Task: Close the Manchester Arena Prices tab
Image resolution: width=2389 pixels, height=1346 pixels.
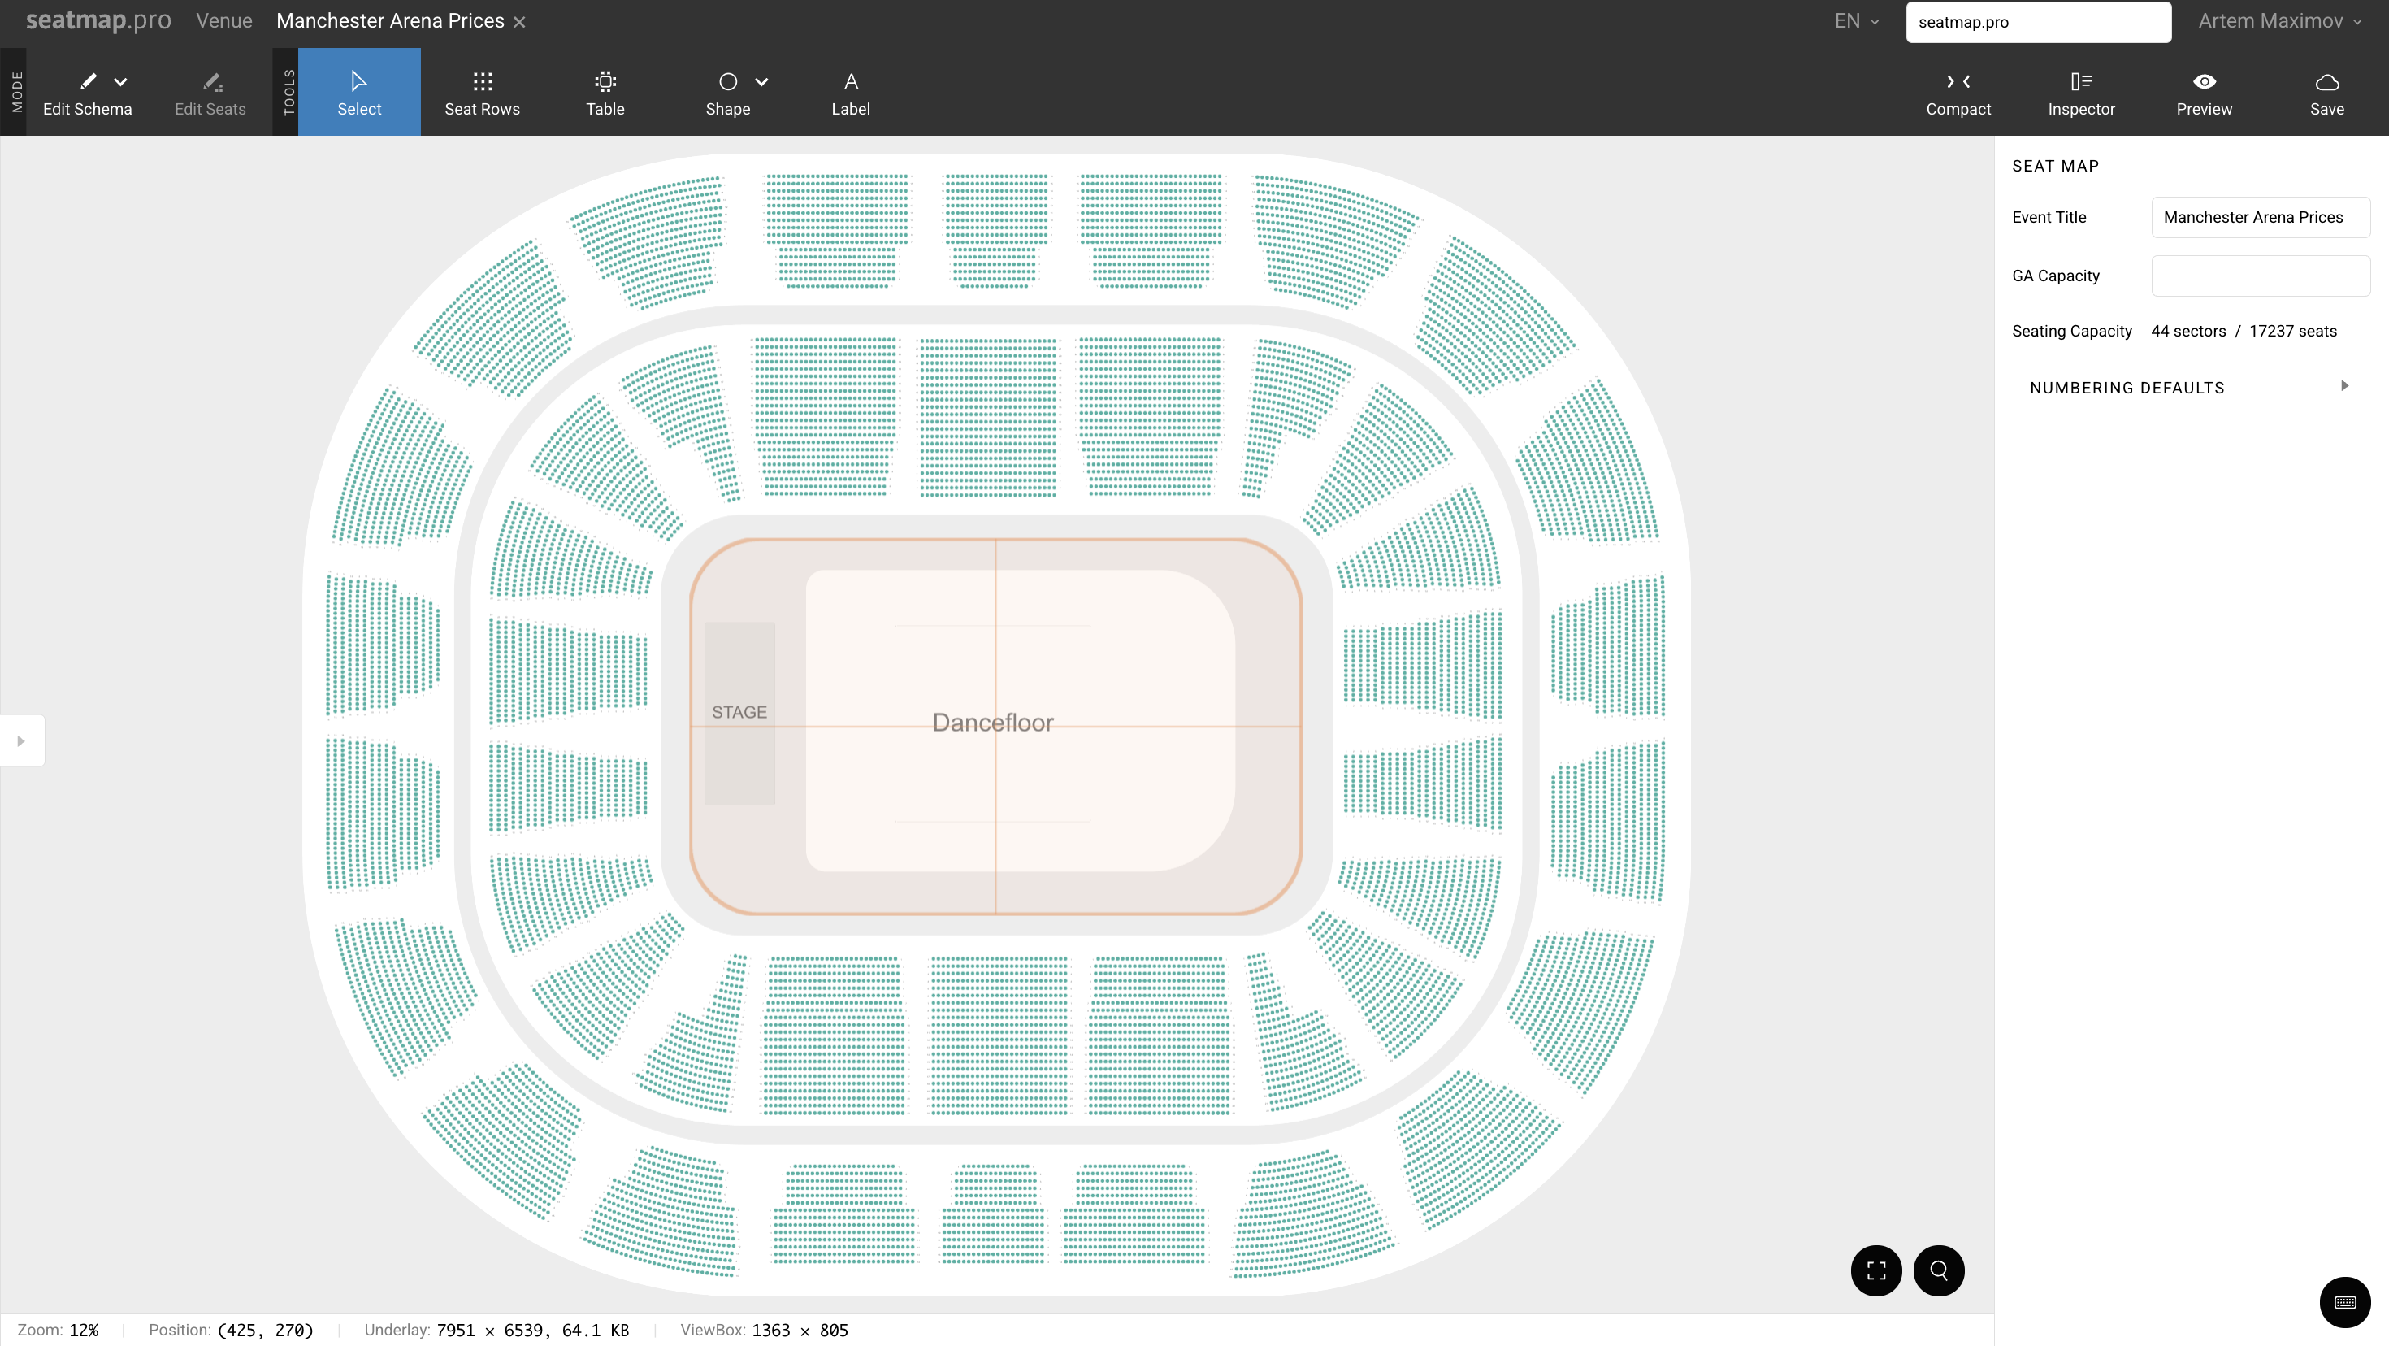Action: 519,22
